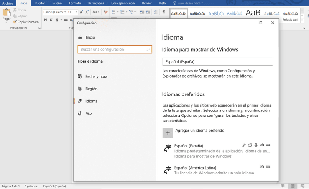Click the Buscar una configuración search field
This screenshot has height=189, width=309.
(115, 50)
